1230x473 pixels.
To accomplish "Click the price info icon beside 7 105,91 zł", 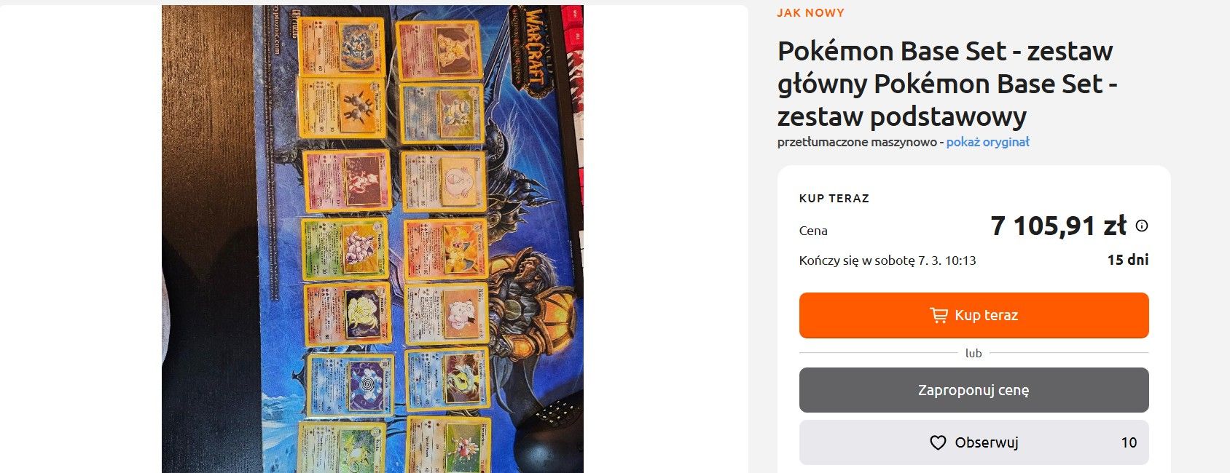I will (1142, 226).
